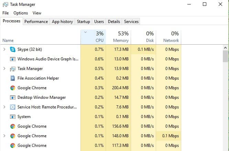Sort processes by Name column header
Screen dimensions: 229x151
[8, 40]
